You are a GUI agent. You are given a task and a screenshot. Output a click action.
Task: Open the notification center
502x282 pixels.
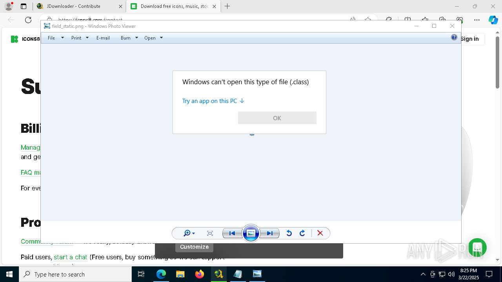pos(489,274)
